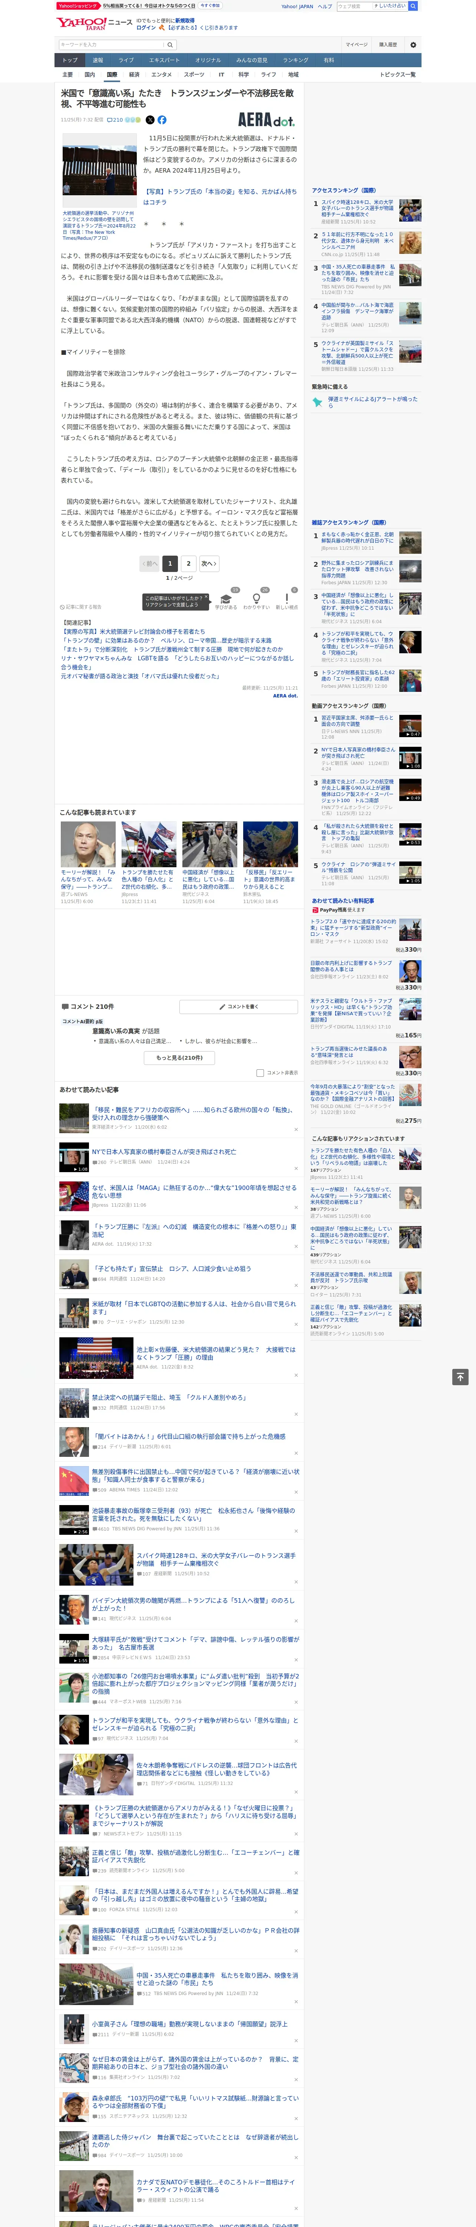Select the オリジナル tab
The height and width of the screenshot is (2227, 476).
pos(208,60)
